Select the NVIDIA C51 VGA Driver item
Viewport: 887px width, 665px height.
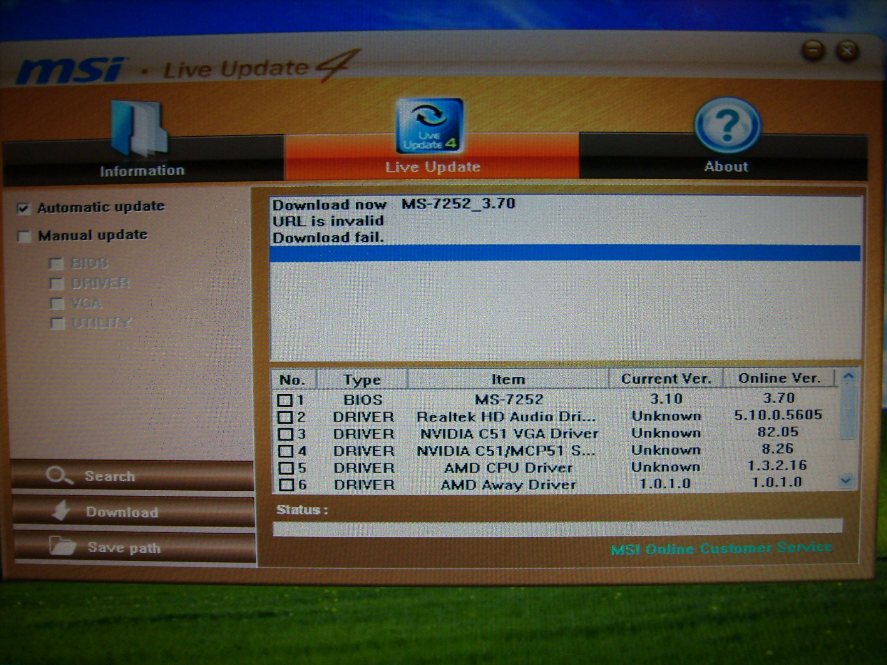click(x=509, y=433)
